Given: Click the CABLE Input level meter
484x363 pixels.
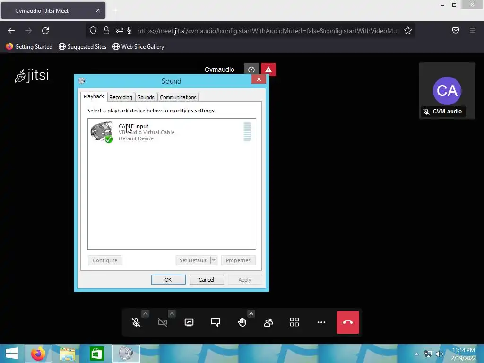Looking at the screenshot, I should point(247,132).
